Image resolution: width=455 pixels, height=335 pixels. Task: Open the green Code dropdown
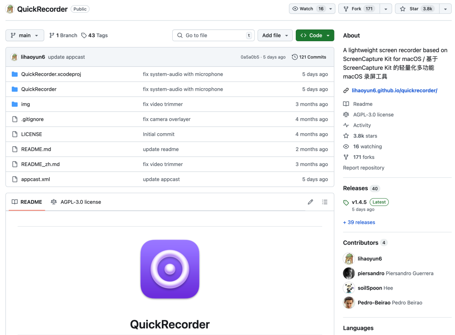point(315,35)
